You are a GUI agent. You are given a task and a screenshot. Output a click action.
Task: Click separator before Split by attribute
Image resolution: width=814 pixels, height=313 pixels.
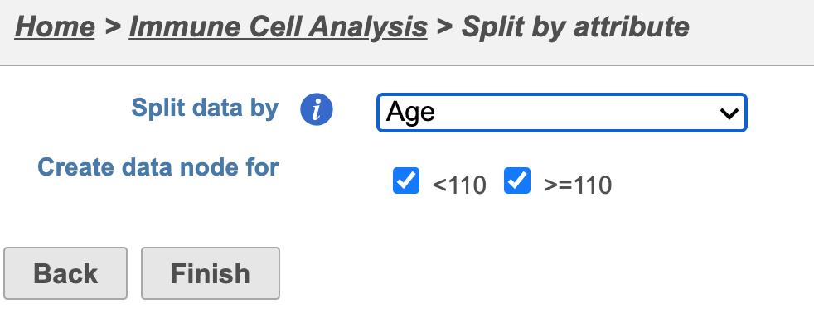444,27
